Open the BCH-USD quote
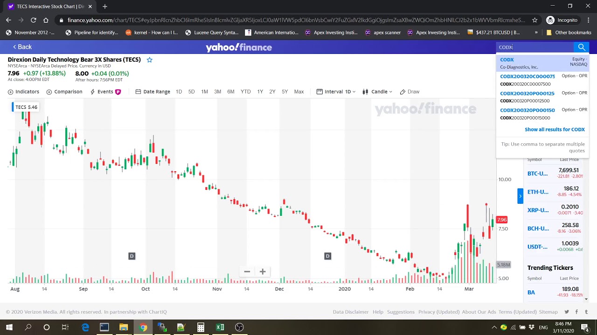This screenshot has width=597, height=335. (x=538, y=228)
